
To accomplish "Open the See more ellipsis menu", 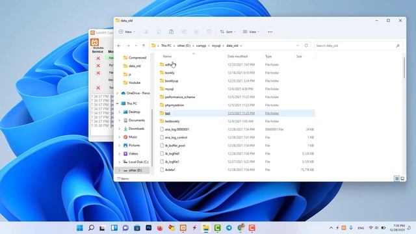I will point(270,32).
